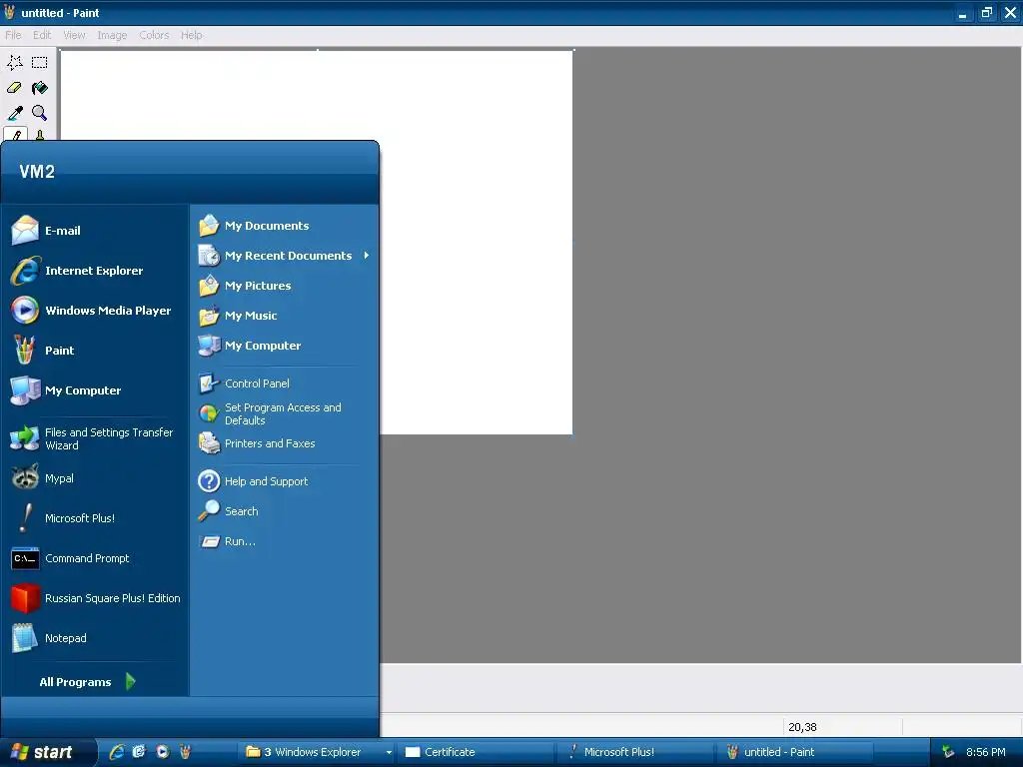Image resolution: width=1023 pixels, height=767 pixels.
Task: Choose the Eraser tool in Paint toolbox
Action: (x=15, y=88)
